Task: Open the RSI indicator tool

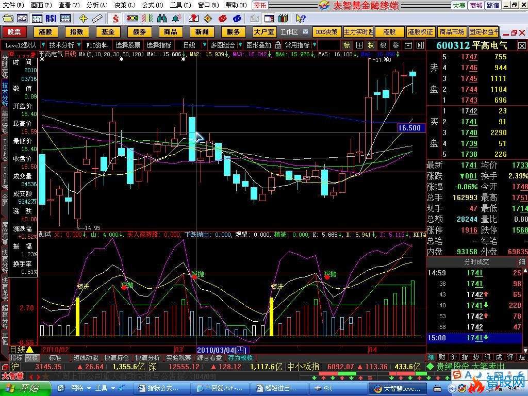Action: [51, 18]
